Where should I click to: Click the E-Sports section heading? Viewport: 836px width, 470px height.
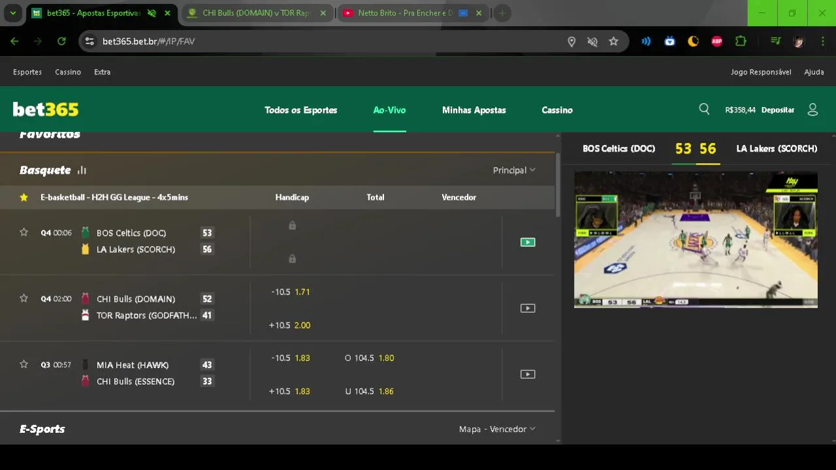(x=42, y=429)
